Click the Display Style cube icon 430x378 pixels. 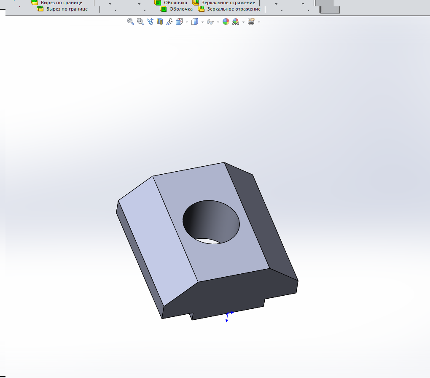195,22
